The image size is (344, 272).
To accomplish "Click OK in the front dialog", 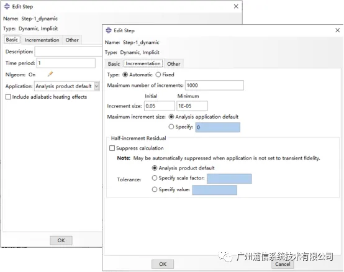I will point(163,264).
